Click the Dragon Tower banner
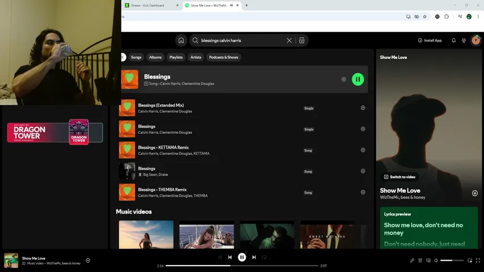Image resolution: width=484 pixels, height=272 pixels. (55, 132)
